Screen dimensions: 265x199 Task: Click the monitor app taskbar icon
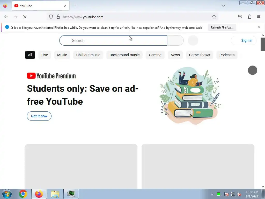click(x=71, y=194)
